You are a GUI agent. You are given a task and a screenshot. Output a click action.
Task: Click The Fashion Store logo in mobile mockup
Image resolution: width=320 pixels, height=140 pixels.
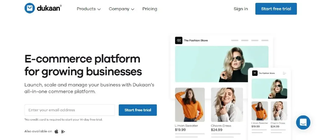(255, 73)
